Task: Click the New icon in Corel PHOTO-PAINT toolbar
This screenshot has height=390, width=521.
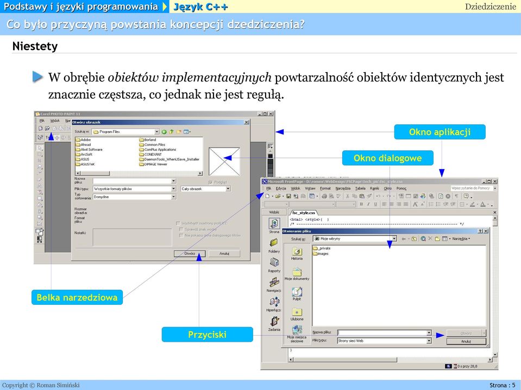Action: click(41, 129)
